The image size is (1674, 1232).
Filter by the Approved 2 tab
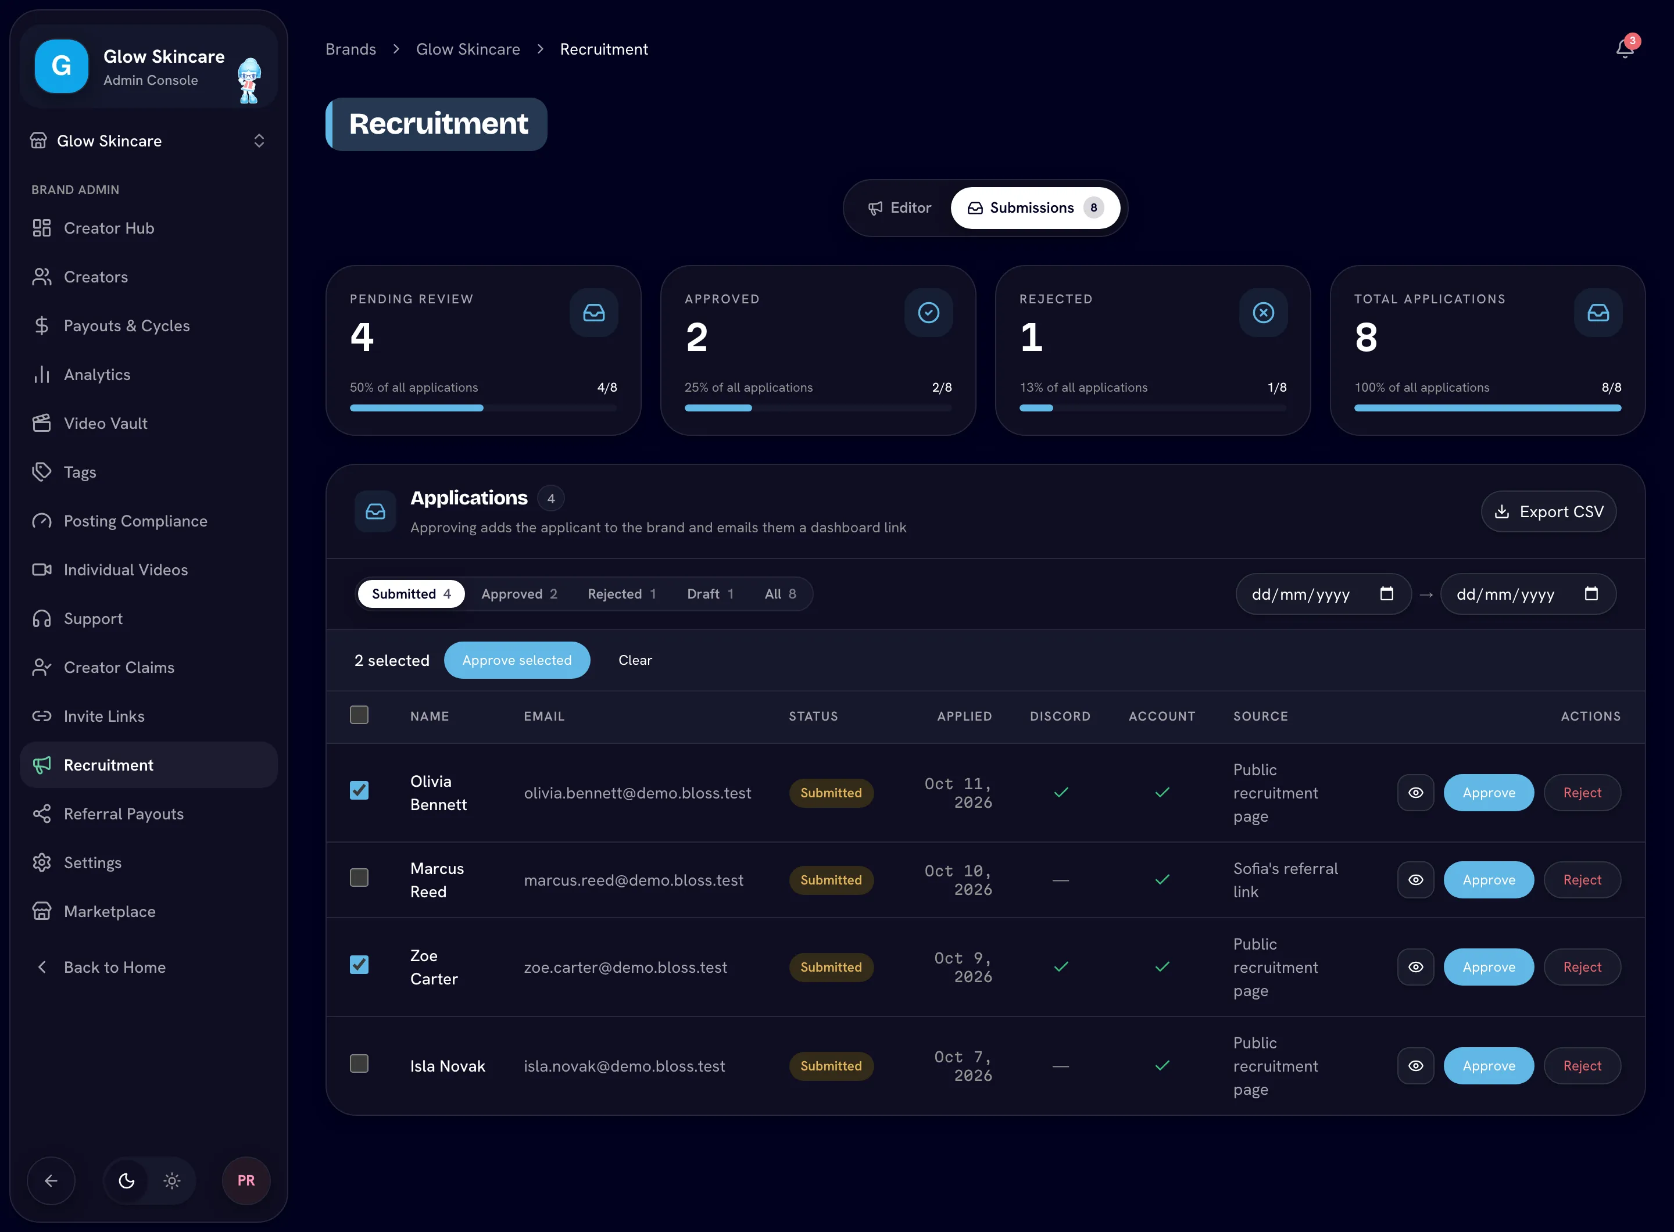[519, 594]
